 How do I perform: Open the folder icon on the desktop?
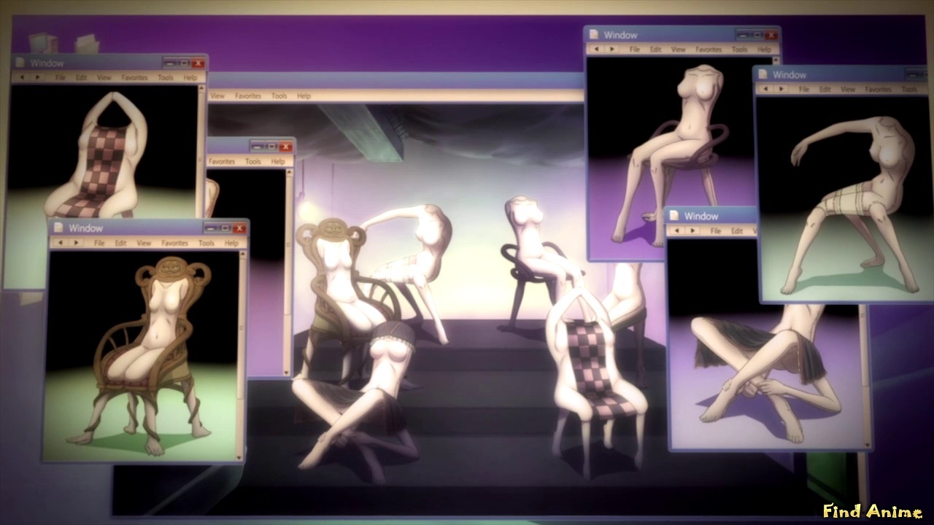pos(87,44)
